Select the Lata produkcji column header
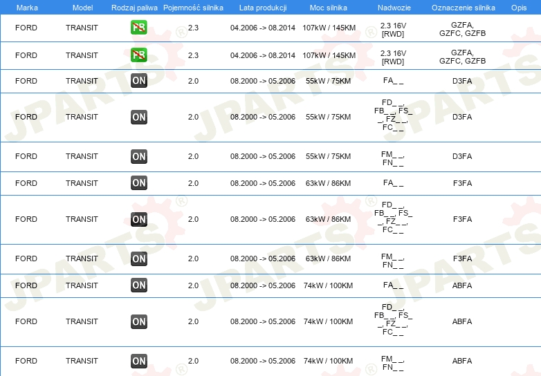Viewport: 541px width, 376px height. [262, 7]
